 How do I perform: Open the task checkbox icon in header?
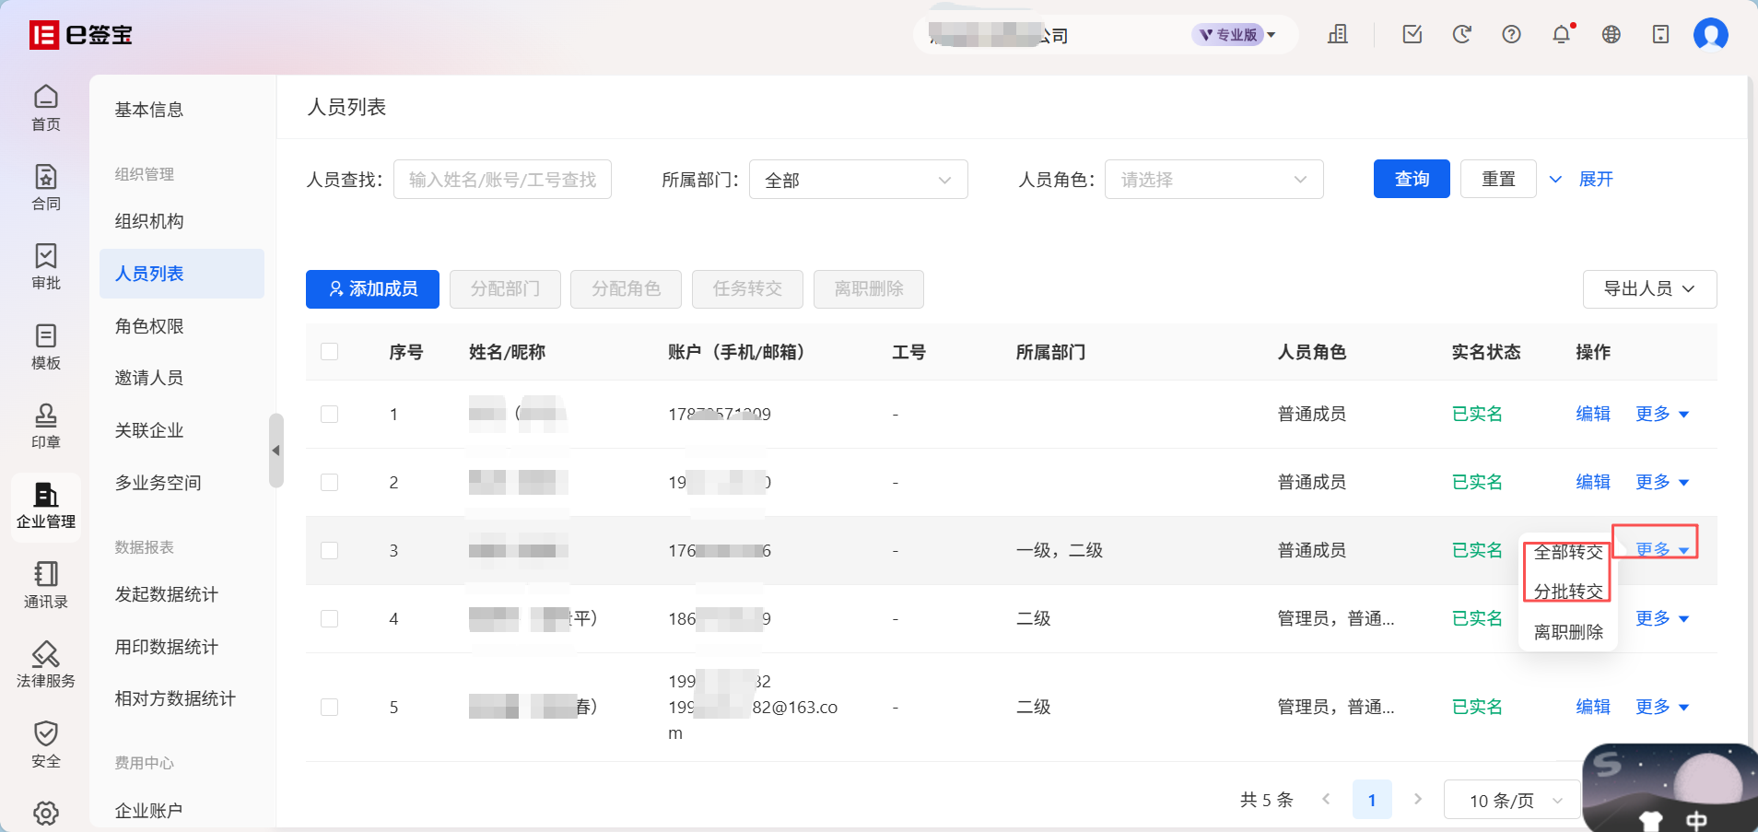1412,35
